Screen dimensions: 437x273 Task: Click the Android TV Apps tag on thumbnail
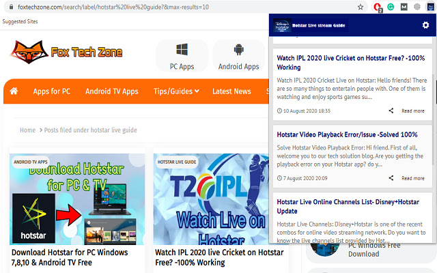point(31,162)
